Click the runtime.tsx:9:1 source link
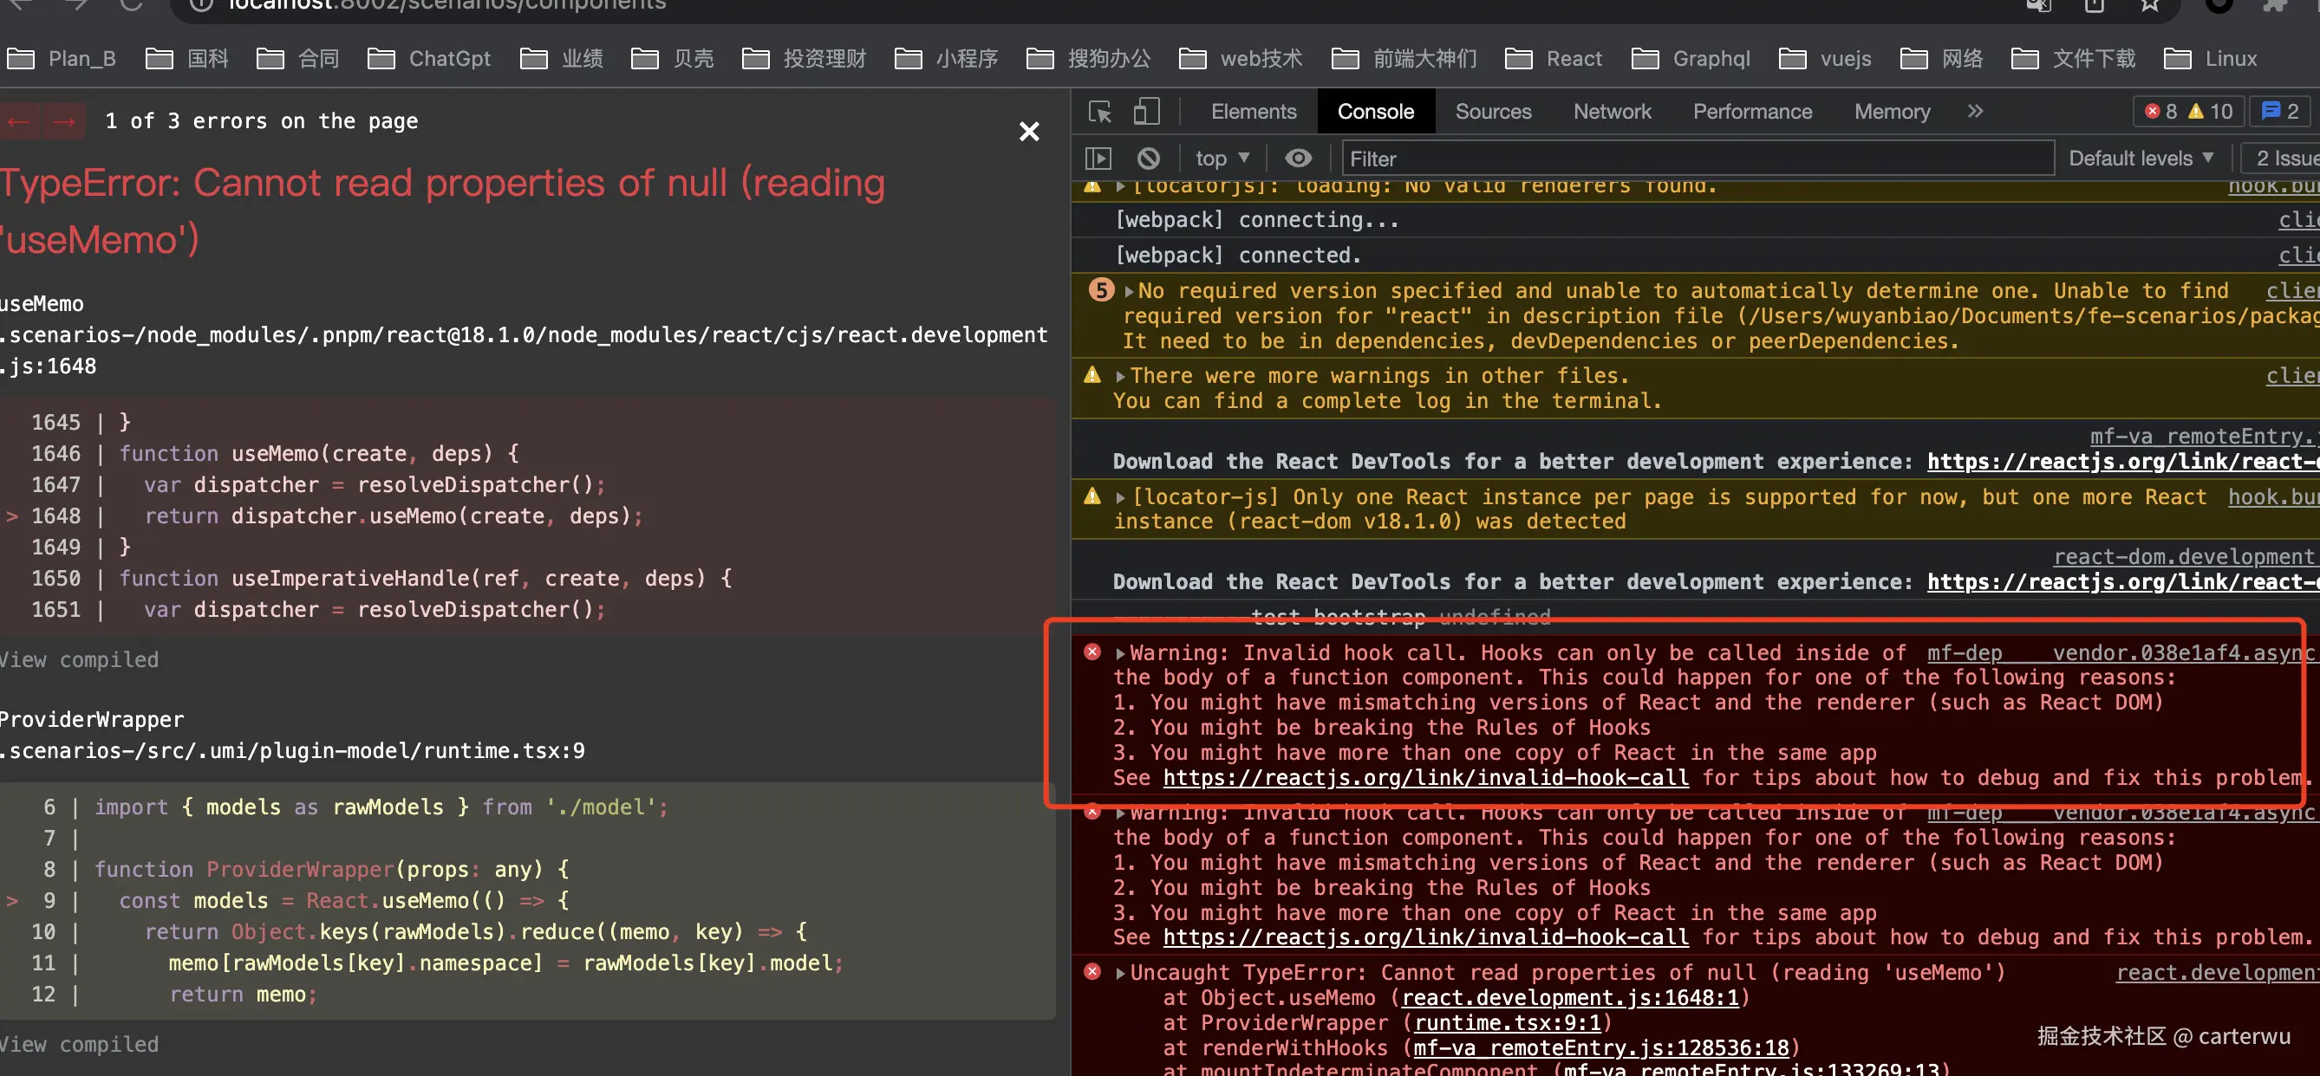 pos(1507,1023)
